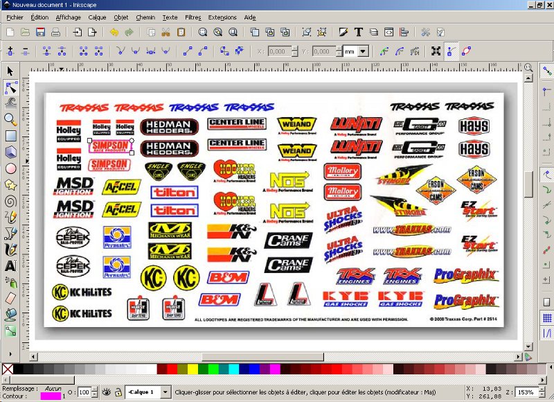Select the Ellipse tool
This screenshot has width=554, height=402.
10,168
